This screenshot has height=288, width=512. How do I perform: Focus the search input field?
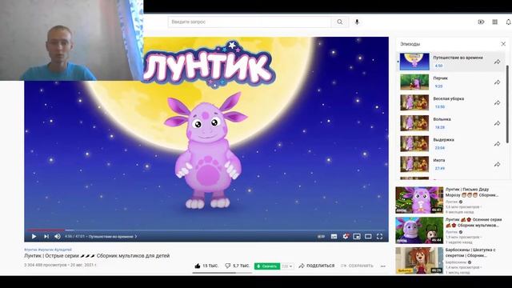pos(250,22)
